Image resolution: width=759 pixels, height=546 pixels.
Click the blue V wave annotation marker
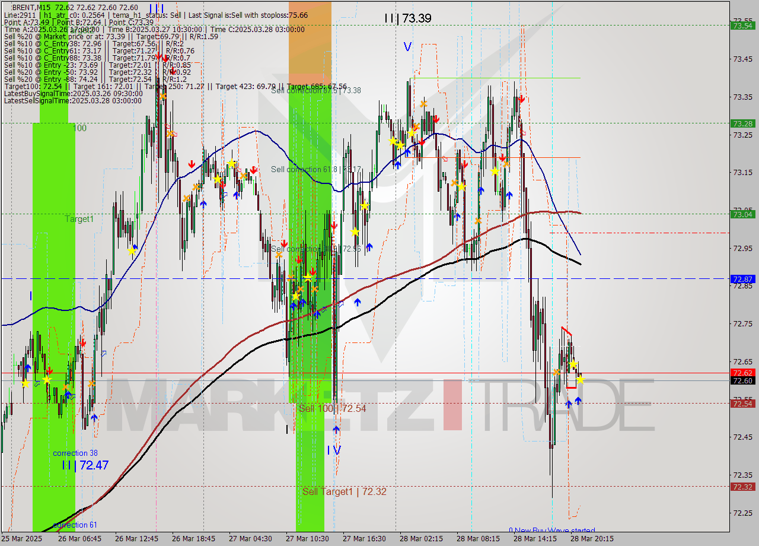[x=408, y=45]
